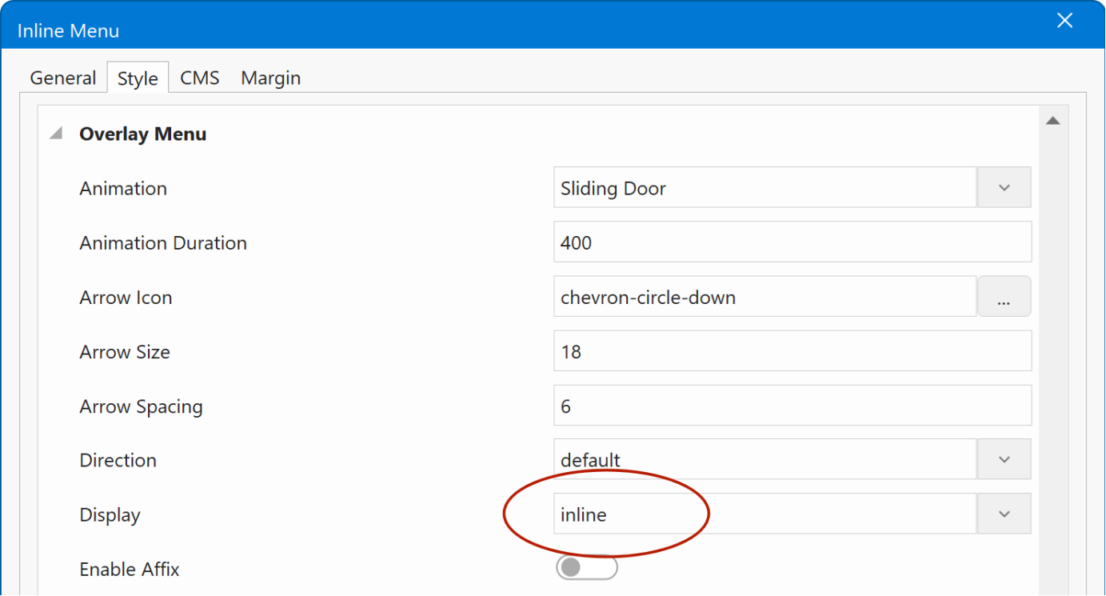This screenshot has width=1106, height=596.
Task: Close the Inline Menu dialog
Action: tap(1064, 22)
